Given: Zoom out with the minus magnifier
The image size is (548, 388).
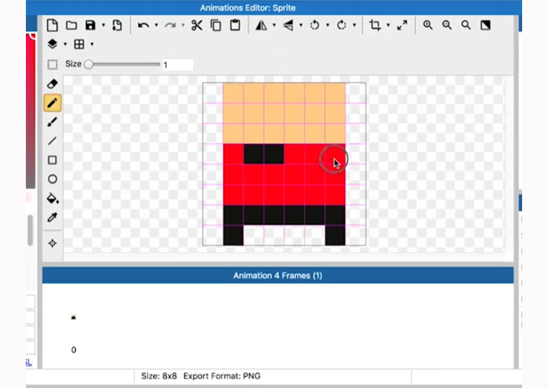Looking at the screenshot, I should tap(447, 25).
